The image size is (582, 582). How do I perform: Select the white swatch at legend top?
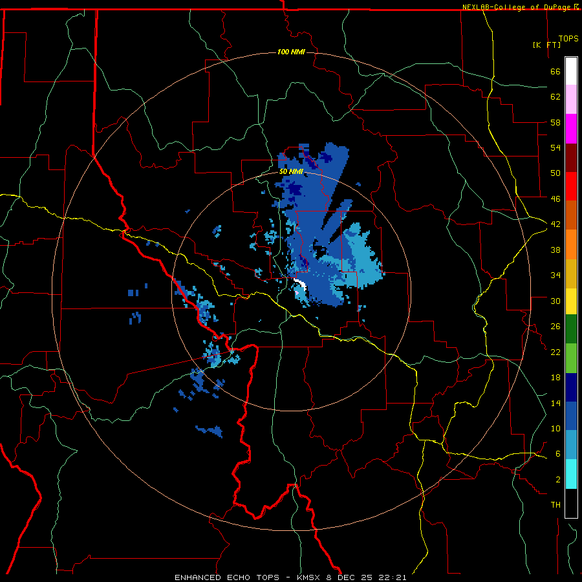[571, 71]
